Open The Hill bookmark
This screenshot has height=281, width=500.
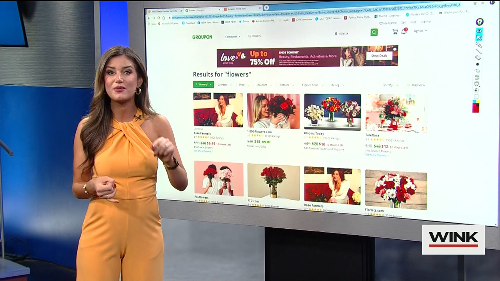387,16
